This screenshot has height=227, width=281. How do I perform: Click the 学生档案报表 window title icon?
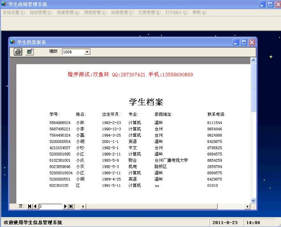point(13,42)
